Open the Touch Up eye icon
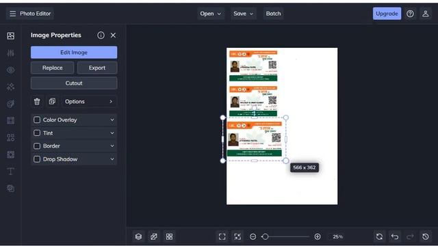The image size is (438, 246). click(11, 70)
